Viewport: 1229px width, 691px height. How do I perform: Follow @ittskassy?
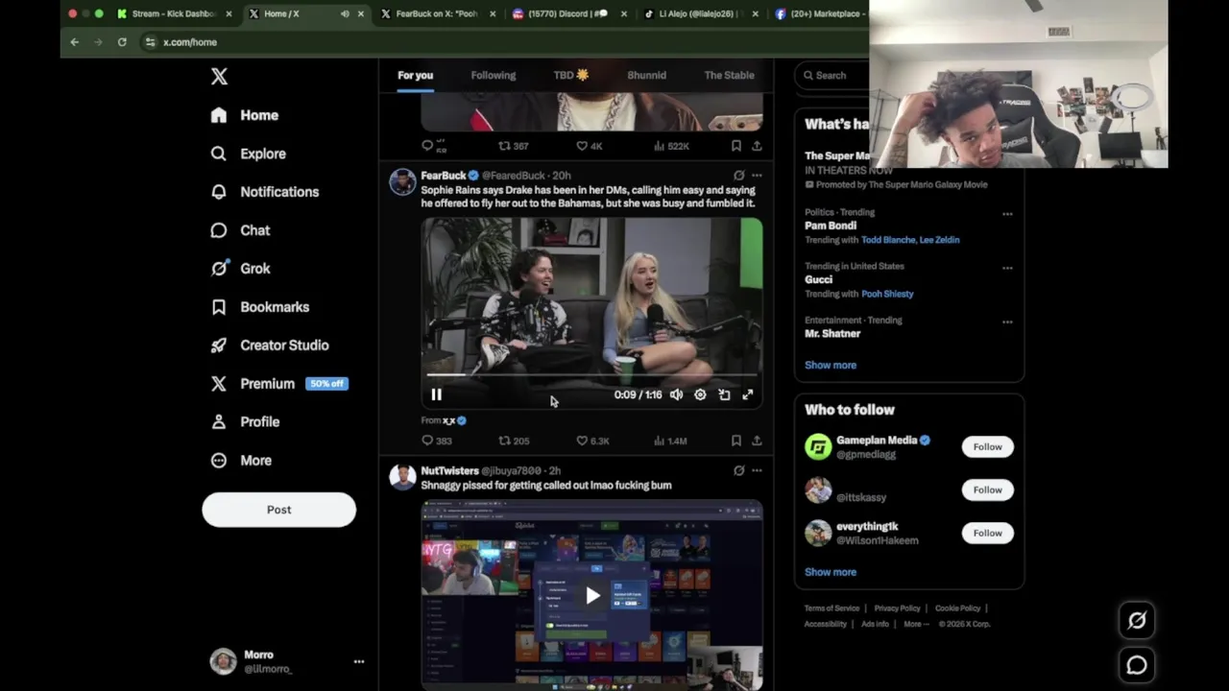click(987, 489)
